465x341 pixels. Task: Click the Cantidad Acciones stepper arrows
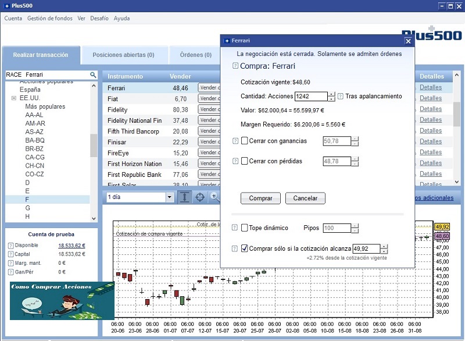(331, 96)
